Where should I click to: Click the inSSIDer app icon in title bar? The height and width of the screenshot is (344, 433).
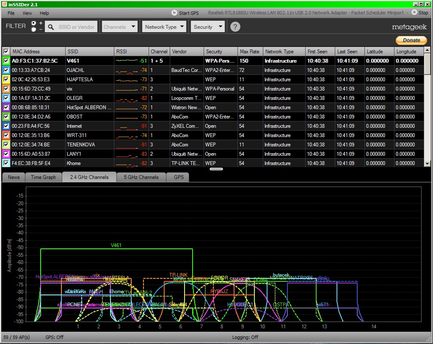(x=4, y=4)
